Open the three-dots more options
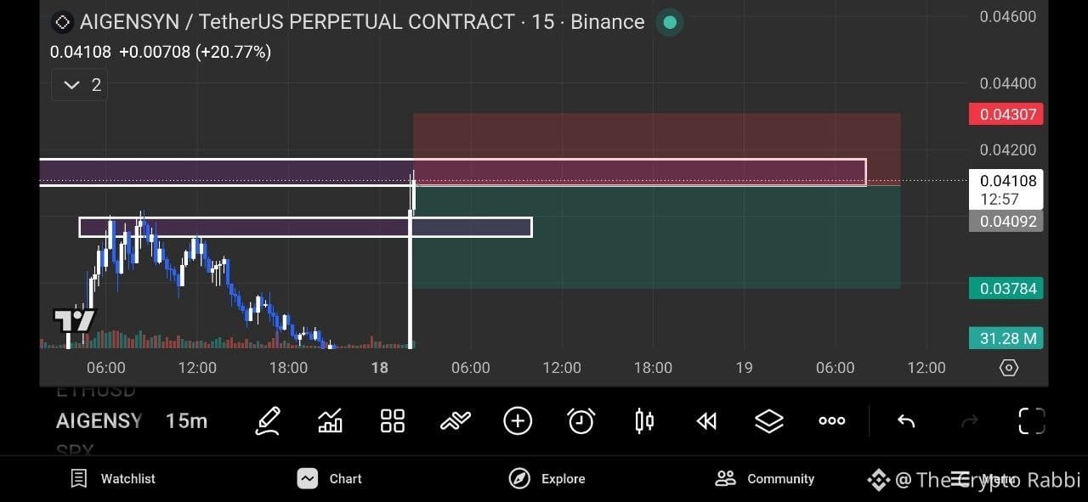Image resolution: width=1088 pixels, height=502 pixels. coord(832,420)
